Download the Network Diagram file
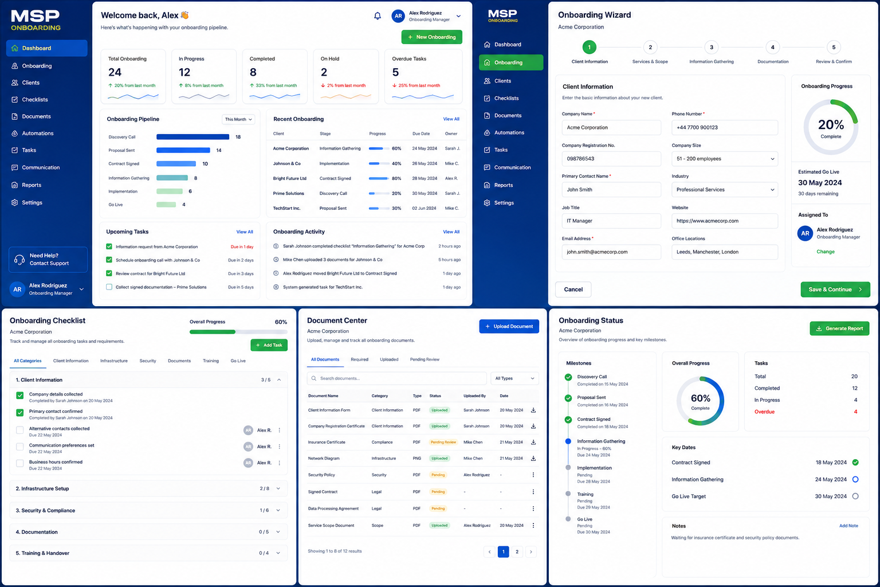880x587 pixels. tap(533, 458)
